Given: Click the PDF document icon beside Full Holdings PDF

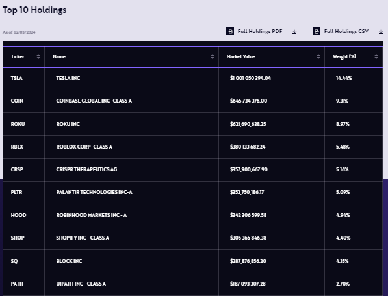Looking at the screenshot, I should point(230,31).
